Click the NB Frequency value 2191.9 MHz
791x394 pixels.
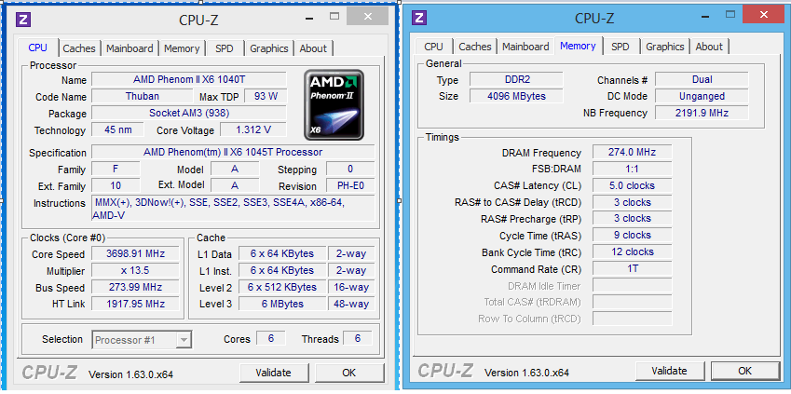click(702, 113)
